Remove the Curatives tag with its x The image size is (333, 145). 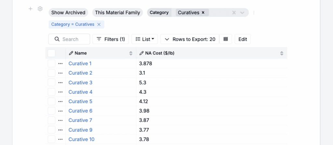tap(203, 13)
